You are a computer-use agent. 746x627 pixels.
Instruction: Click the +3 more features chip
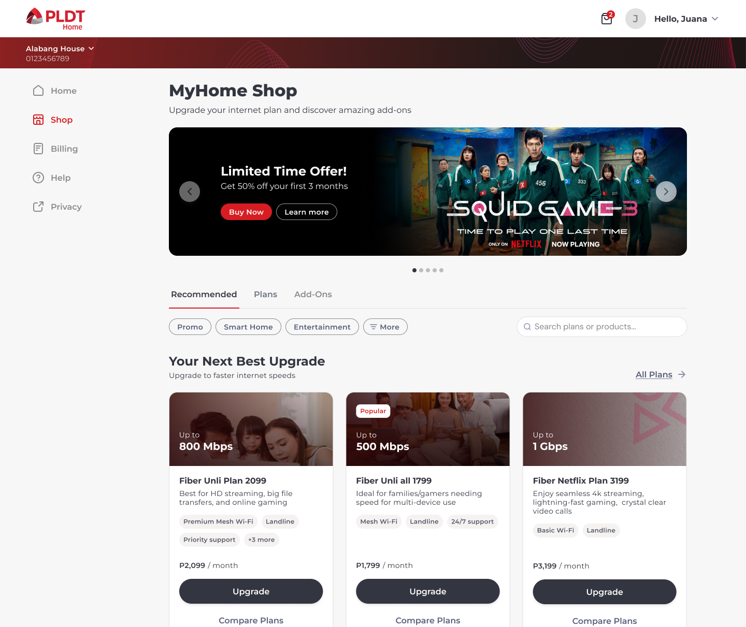[x=262, y=539]
